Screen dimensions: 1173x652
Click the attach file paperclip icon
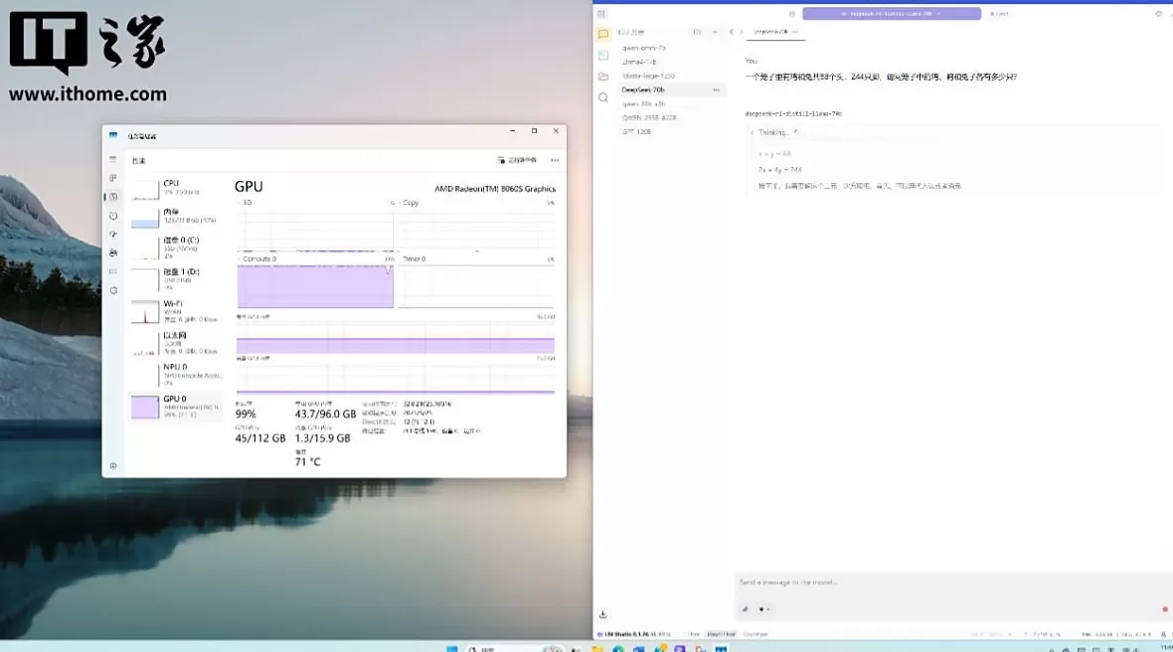(x=745, y=609)
